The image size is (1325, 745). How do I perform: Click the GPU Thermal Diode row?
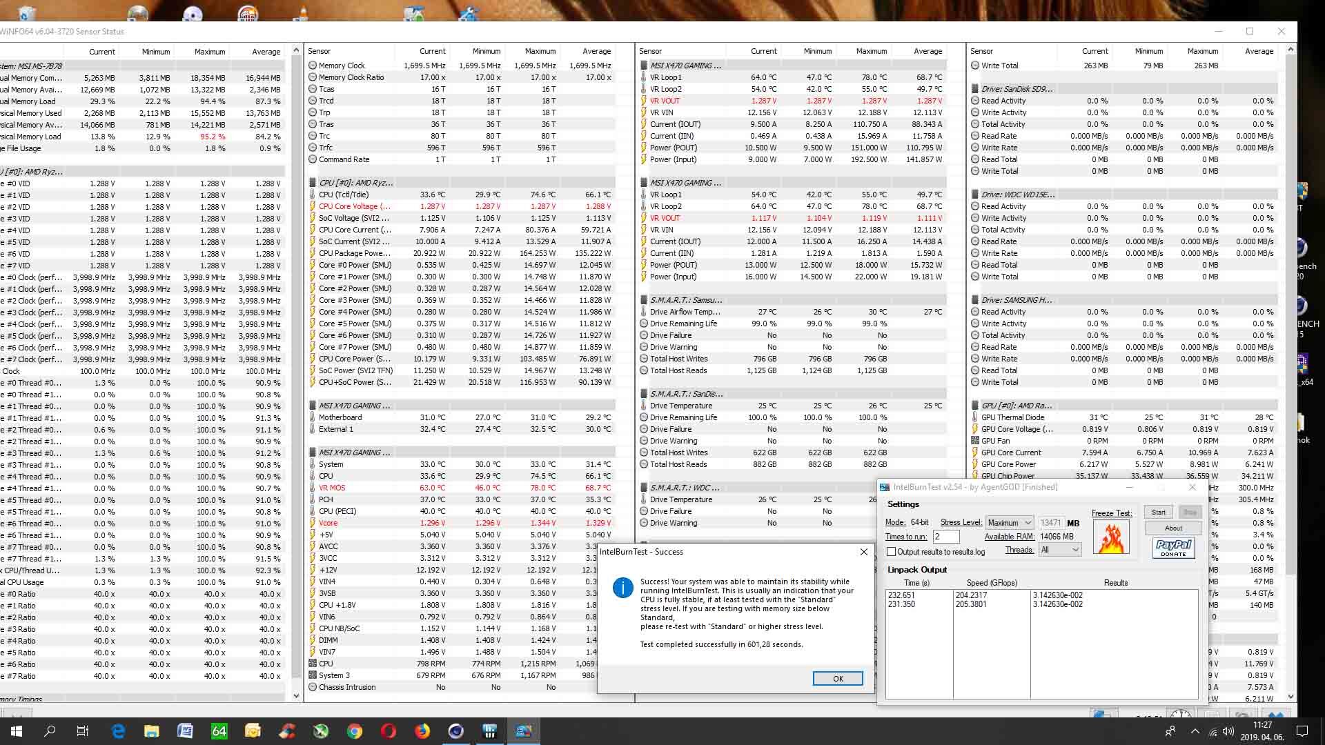(x=1123, y=417)
